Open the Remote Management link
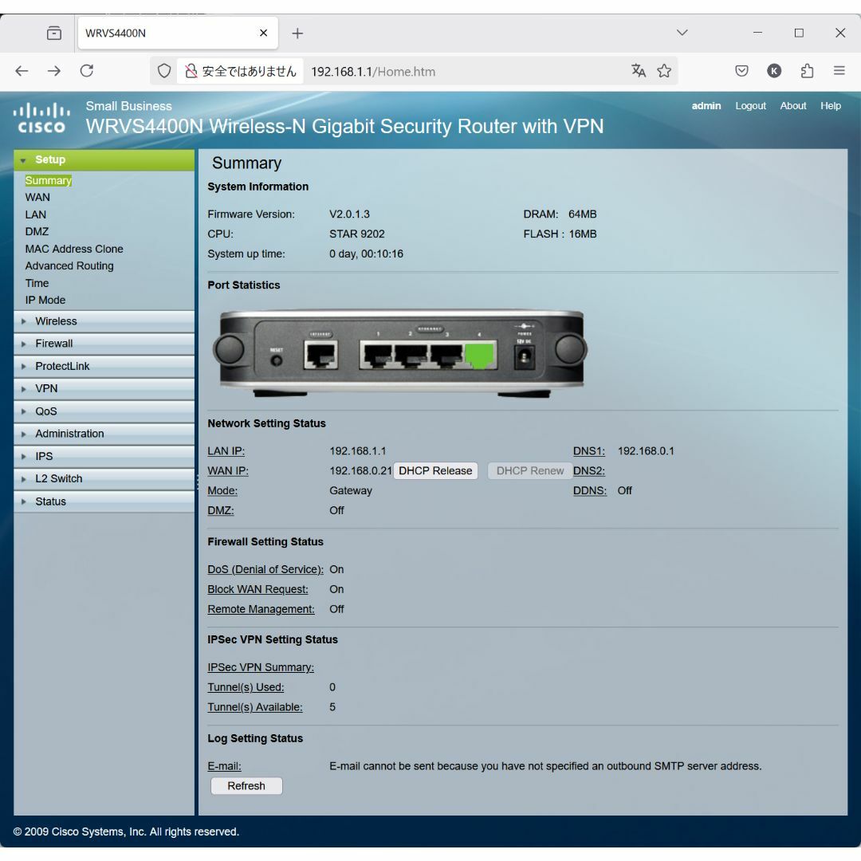The height and width of the screenshot is (861, 861). pos(261,609)
